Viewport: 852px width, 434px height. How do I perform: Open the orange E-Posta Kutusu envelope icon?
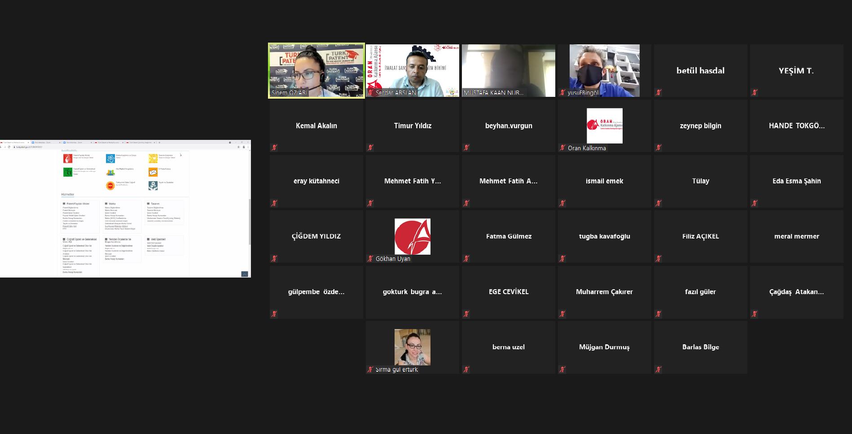tap(153, 172)
